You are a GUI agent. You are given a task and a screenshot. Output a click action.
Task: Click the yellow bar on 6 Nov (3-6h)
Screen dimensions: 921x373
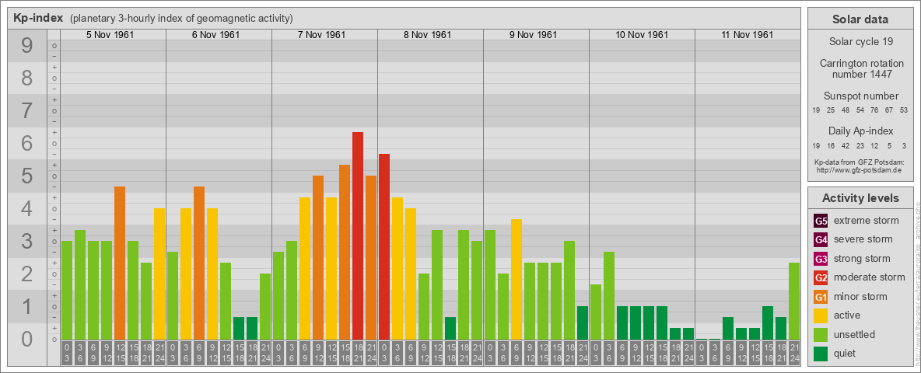click(x=186, y=274)
